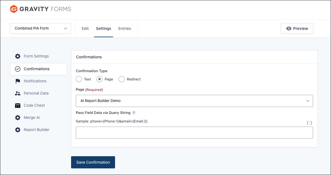This screenshot has height=175, width=331.
Task: Select the Page confirmation type
Action: [x=100, y=79]
